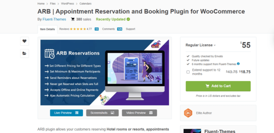
Task: Open the Screenshots button
Action: click(x=102, y=113)
